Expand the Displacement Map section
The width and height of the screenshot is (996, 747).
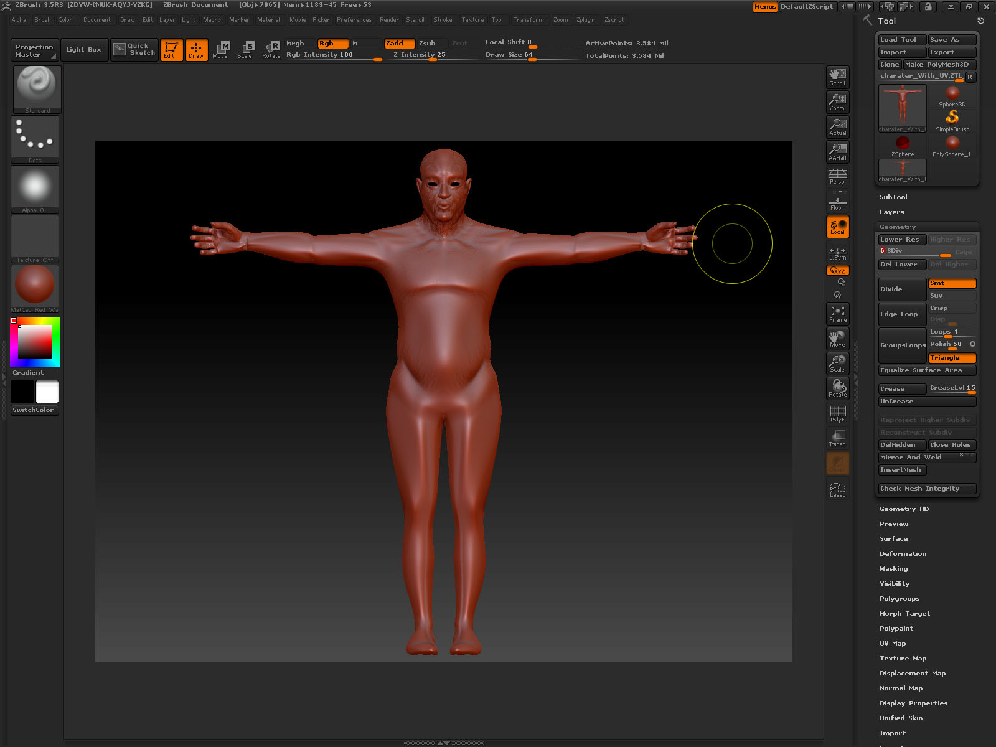click(913, 674)
